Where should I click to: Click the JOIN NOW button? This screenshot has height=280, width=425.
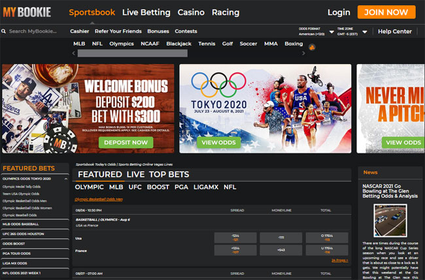[x=386, y=12]
